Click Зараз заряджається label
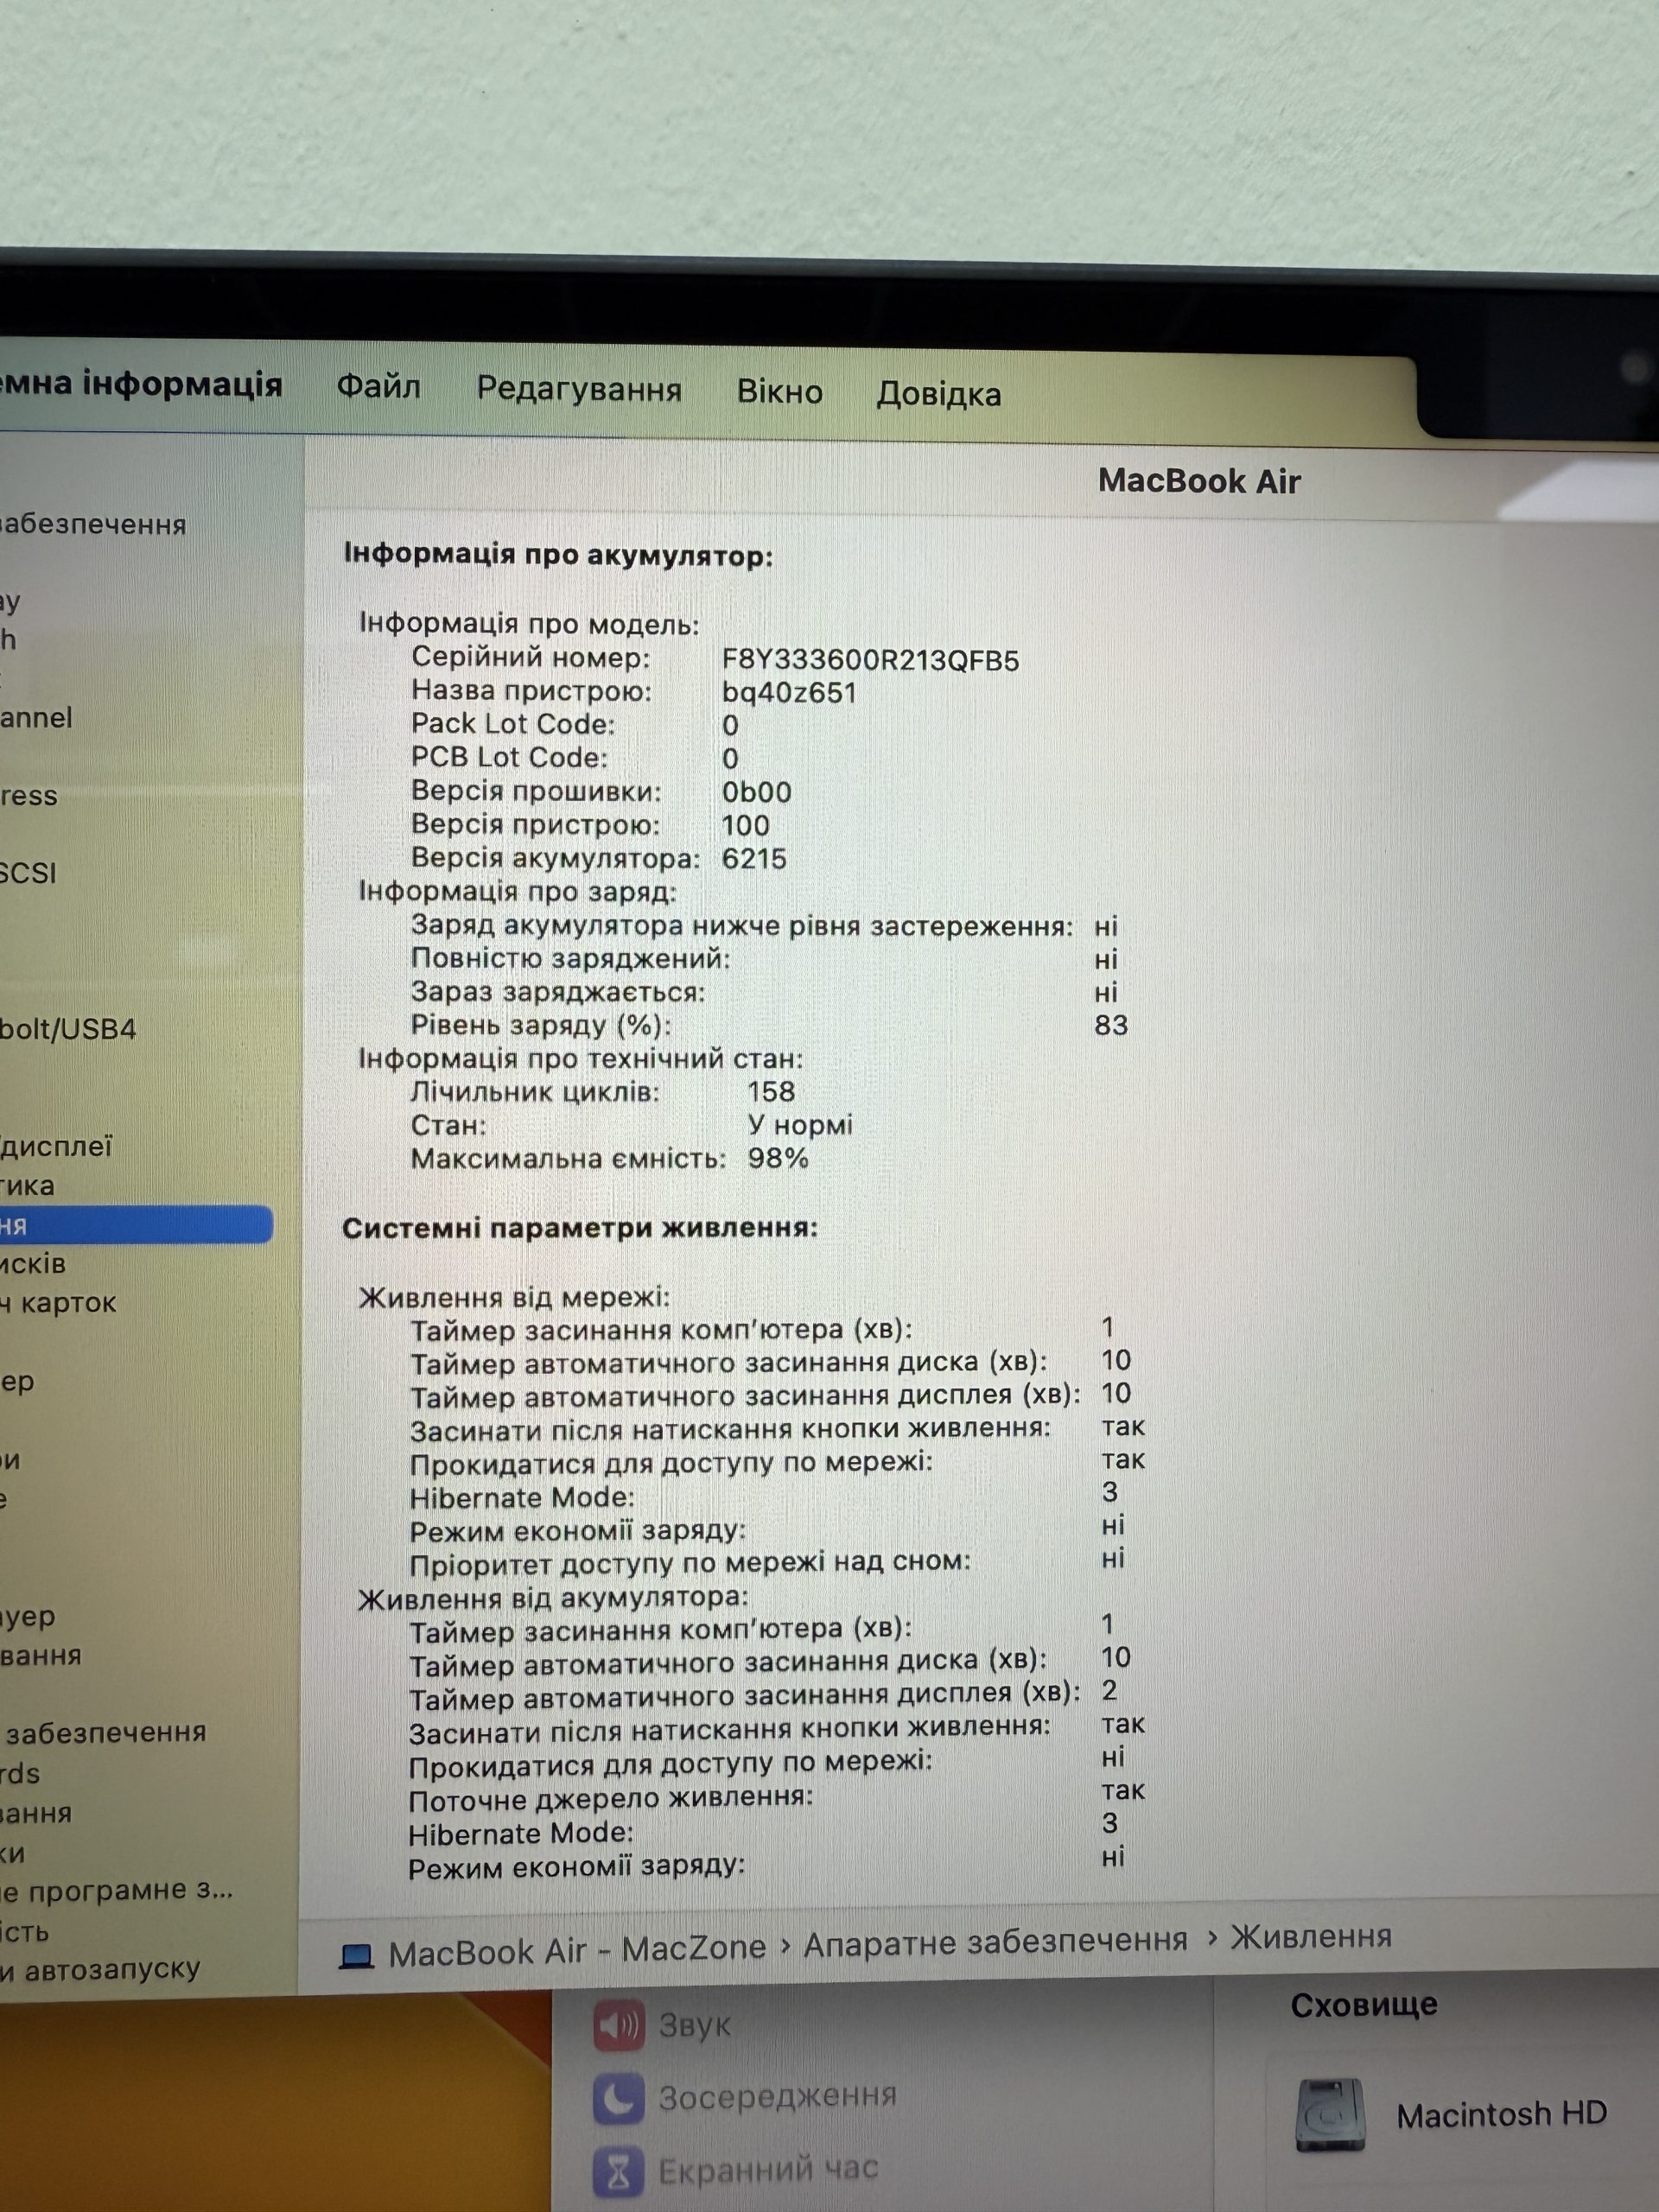This screenshot has height=2212, width=1659. [558, 992]
